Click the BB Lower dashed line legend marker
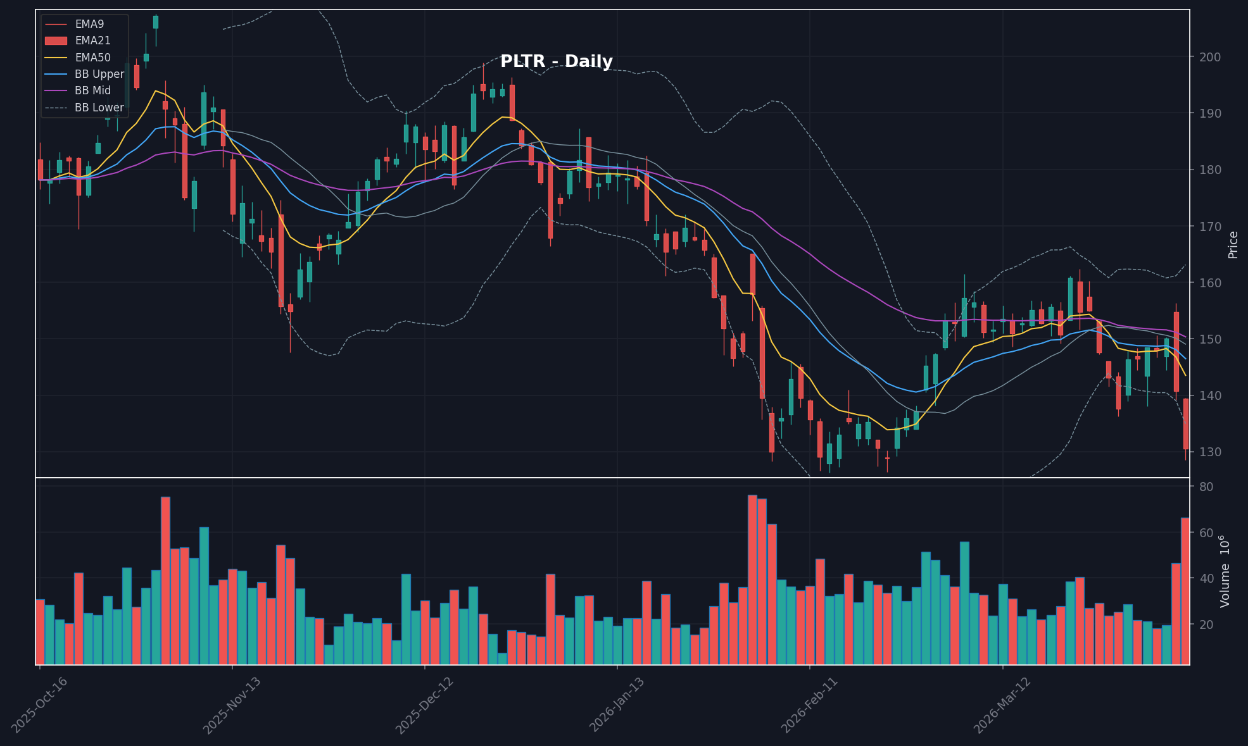Screen dimensions: 1248x746 [58, 107]
